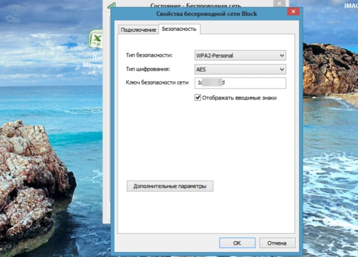Screen dimensions: 358x257
Task: Click the arrow of Тип шифрования combo box
Action: point(282,69)
